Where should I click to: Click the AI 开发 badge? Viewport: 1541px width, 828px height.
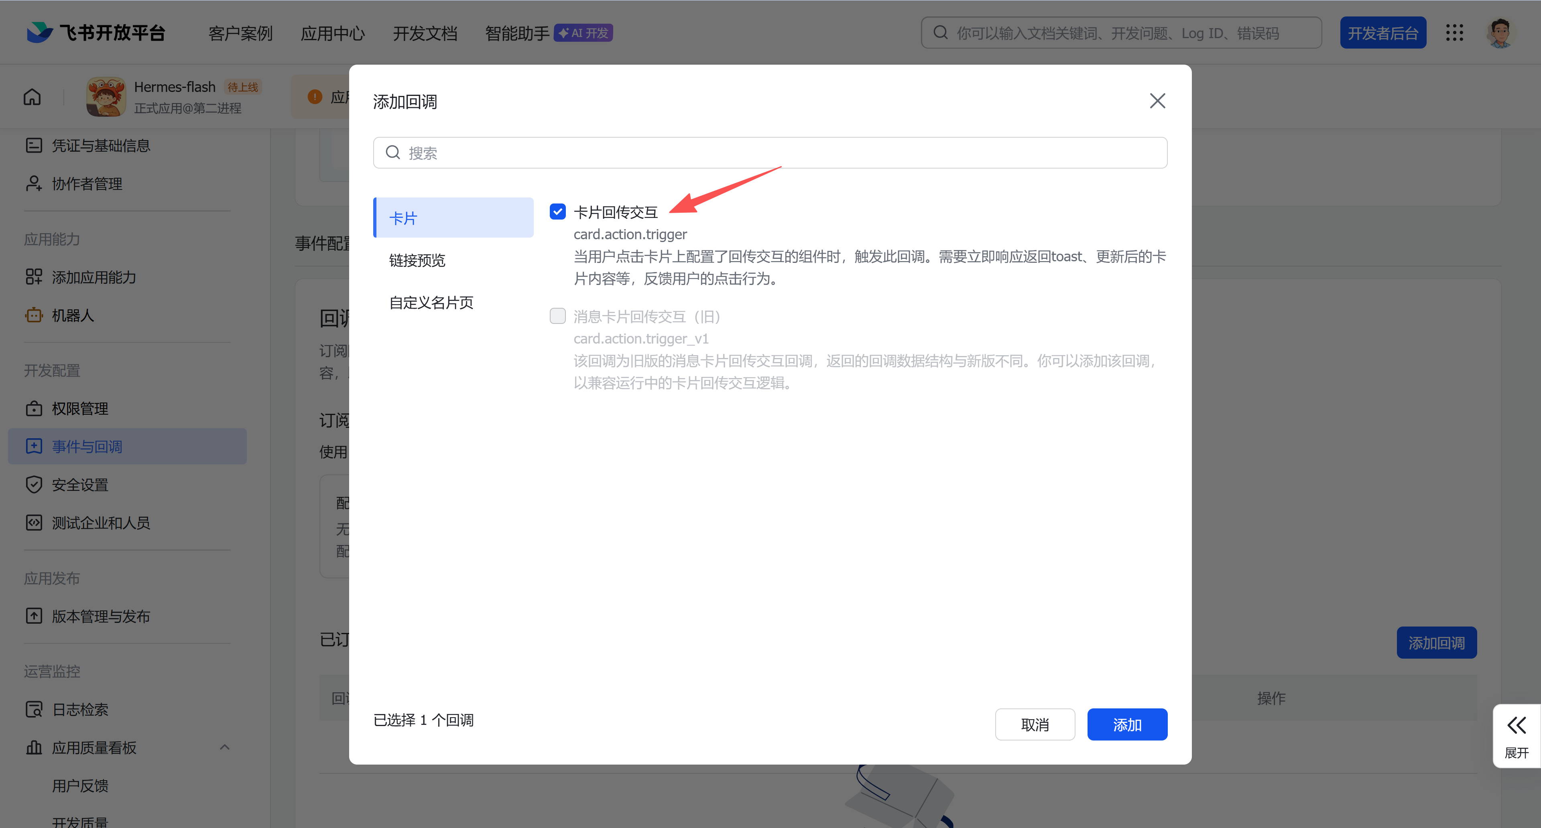click(583, 33)
